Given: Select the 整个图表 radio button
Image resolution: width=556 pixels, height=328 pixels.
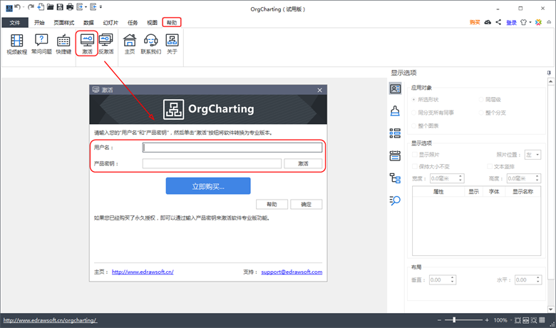Looking at the screenshot, I should (x=414, y=126).
